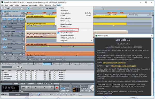The height and width of the screenshot is (99, 155).
Task: Check Mono box for Percussion track
Action: tap(31, 78)
